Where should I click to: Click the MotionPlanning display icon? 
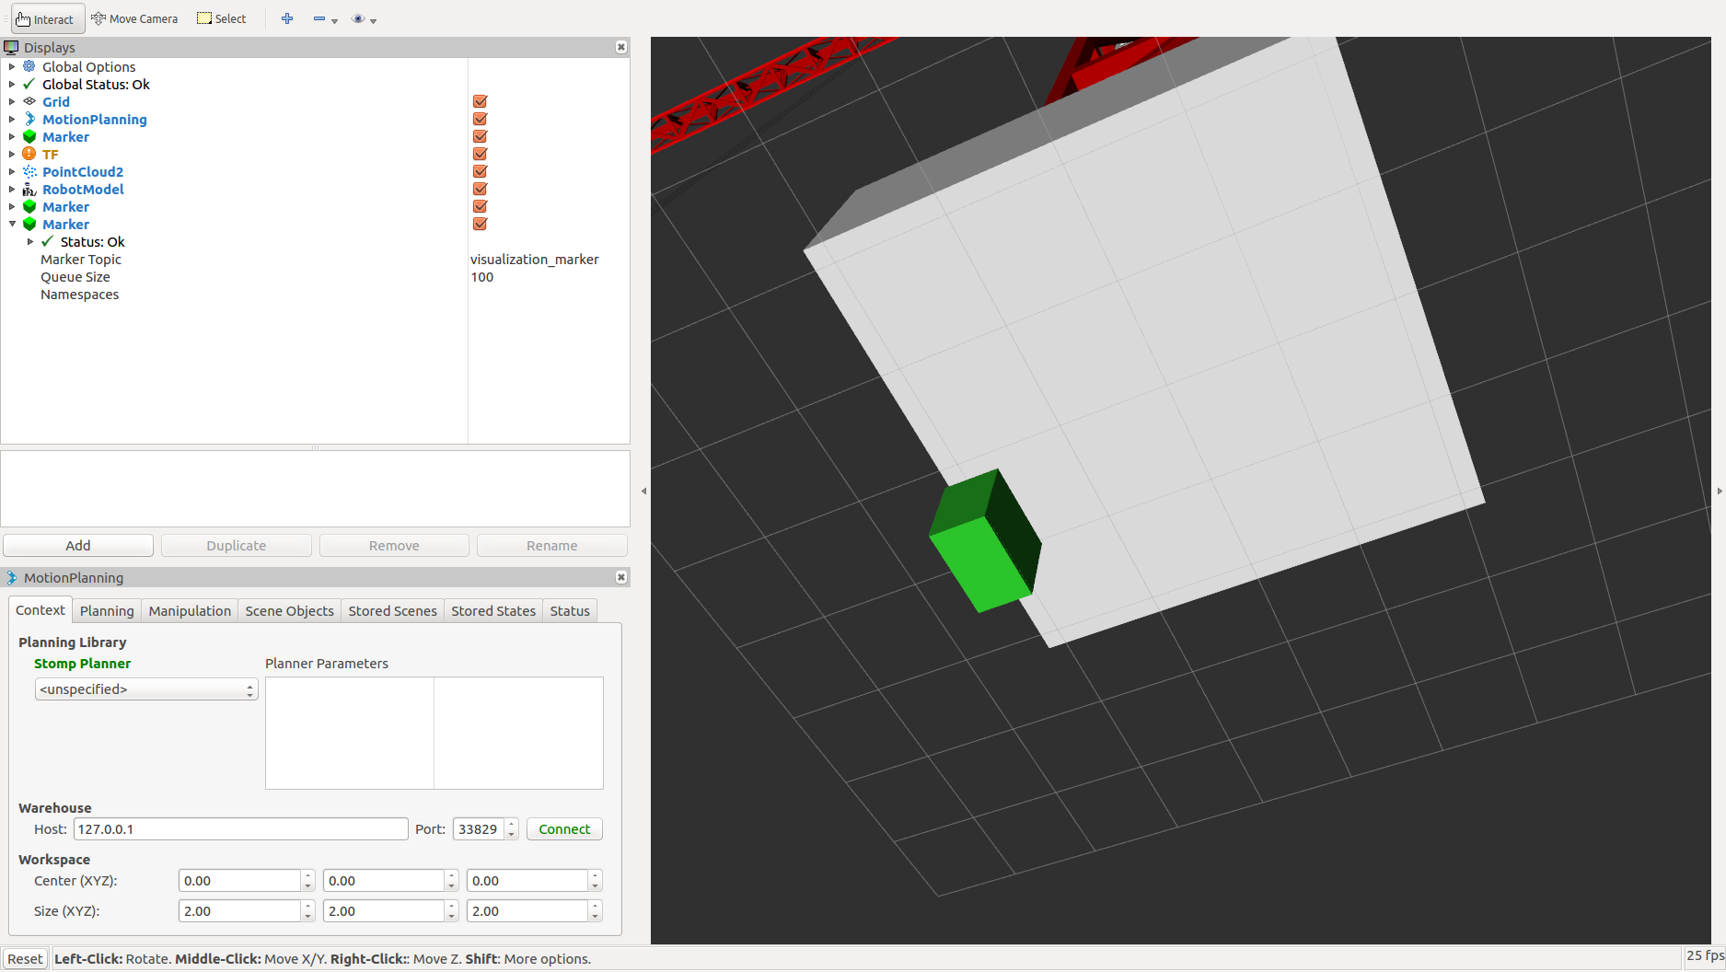coord(29,119)
